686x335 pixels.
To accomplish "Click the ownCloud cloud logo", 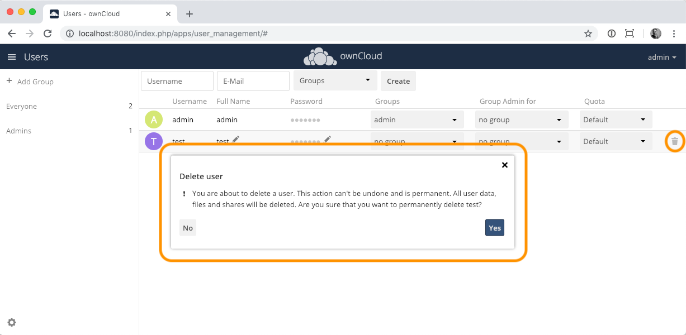I will (320, 56).
